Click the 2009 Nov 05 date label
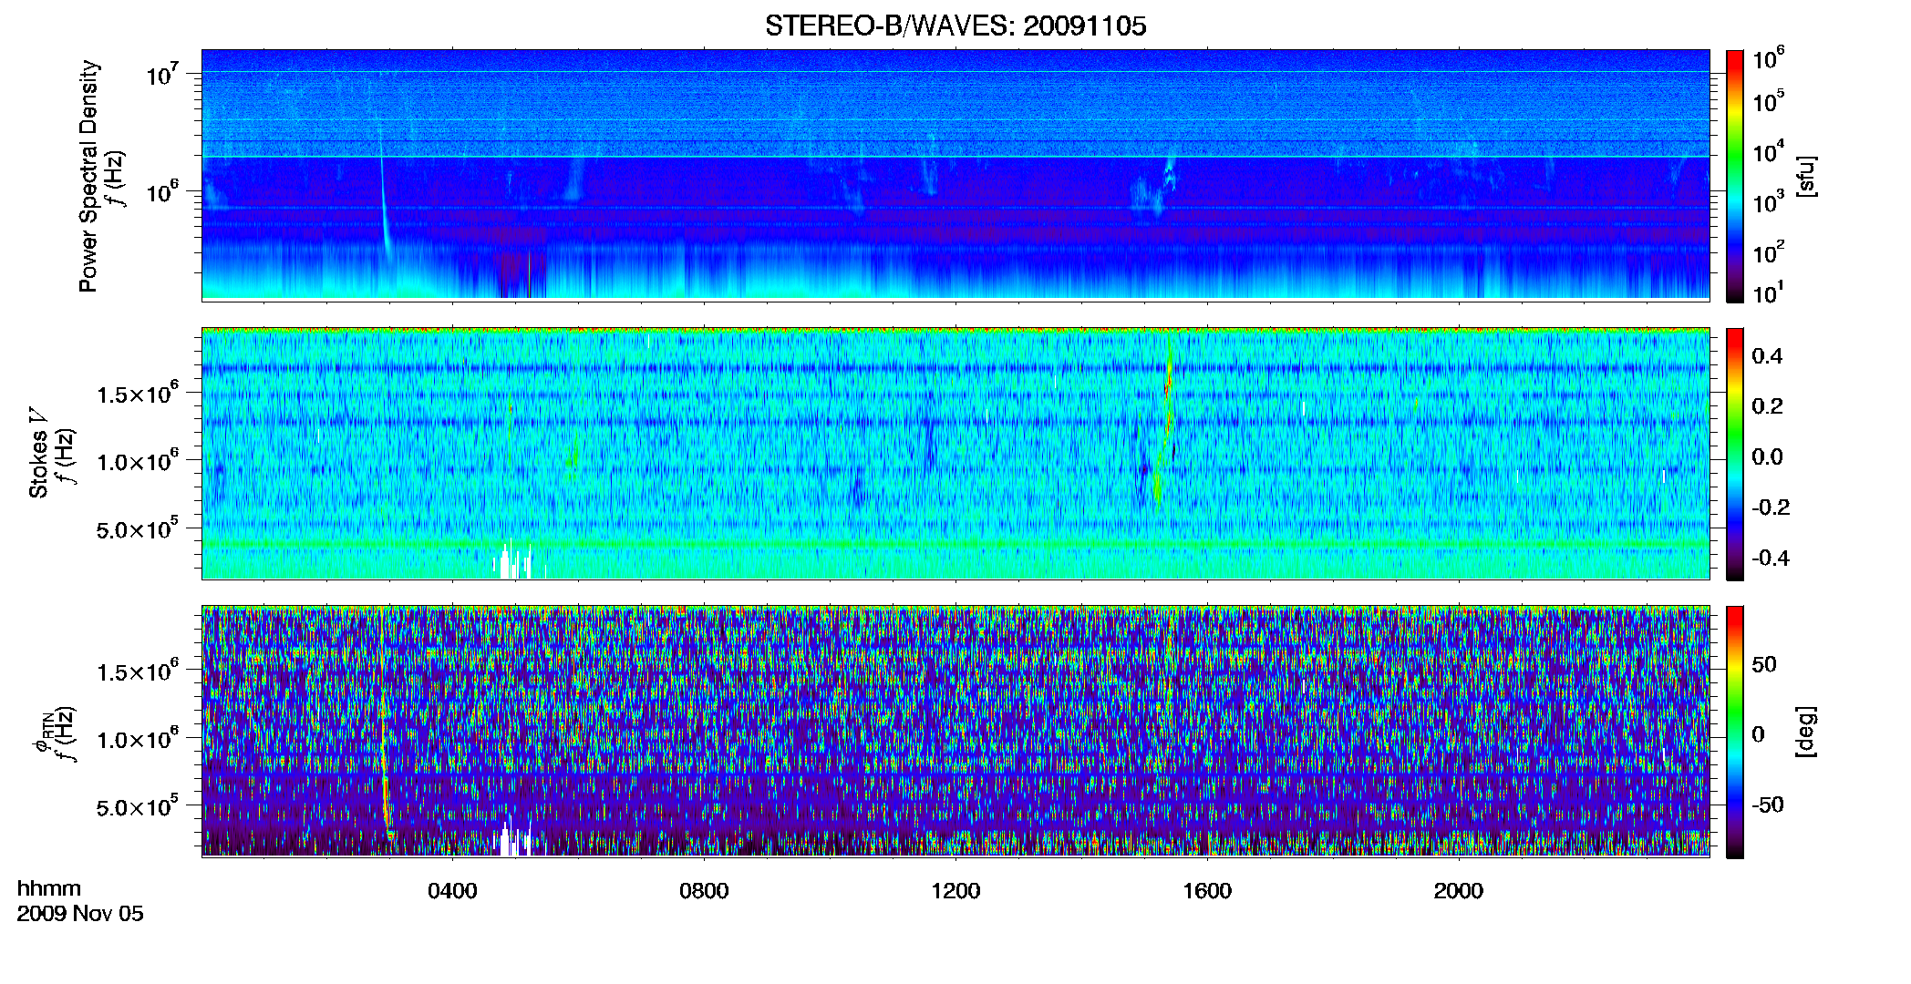The width and height of the screenshot is (1911, 984). click(80, 913)
